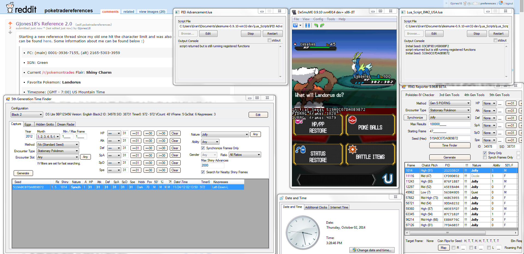Click Seed (Hex) field in RNG Reporter
This screenshot has height=254, width=524.
(450, 138)
